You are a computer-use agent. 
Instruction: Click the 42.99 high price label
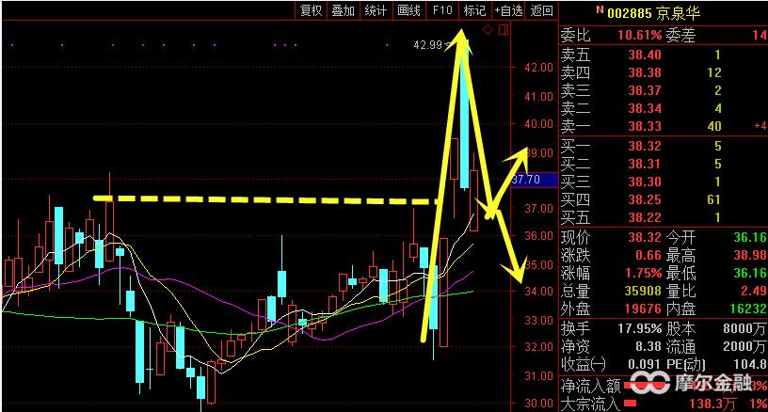427,44
